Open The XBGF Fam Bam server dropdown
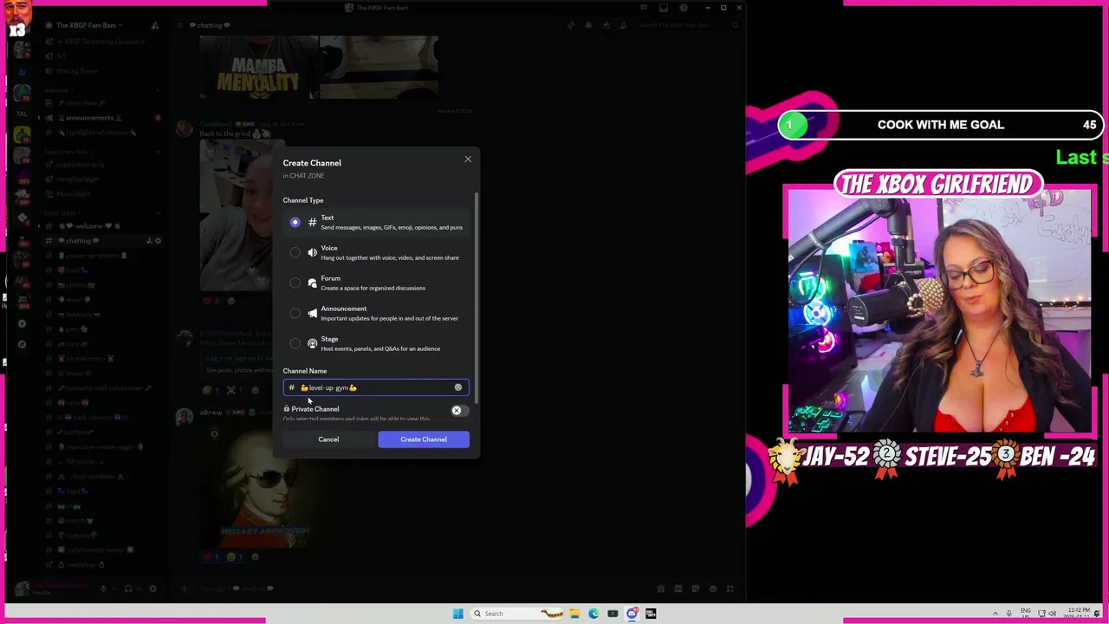The image size is (1109, 624). [89, 25]
